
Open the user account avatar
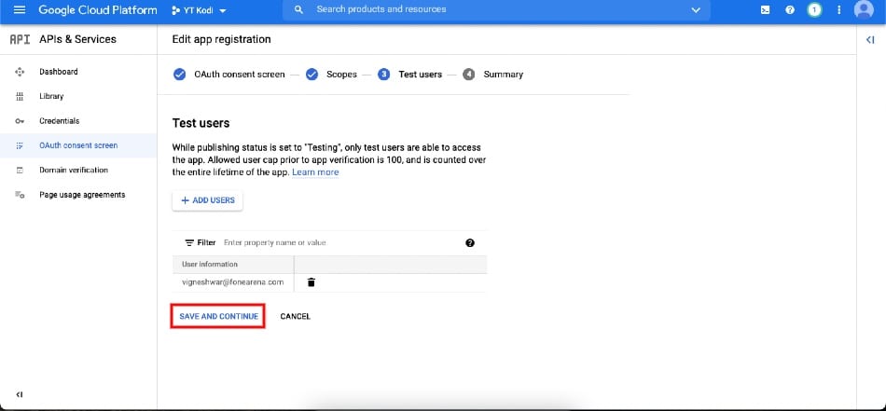pyautogui.click(x=864, y=9)
